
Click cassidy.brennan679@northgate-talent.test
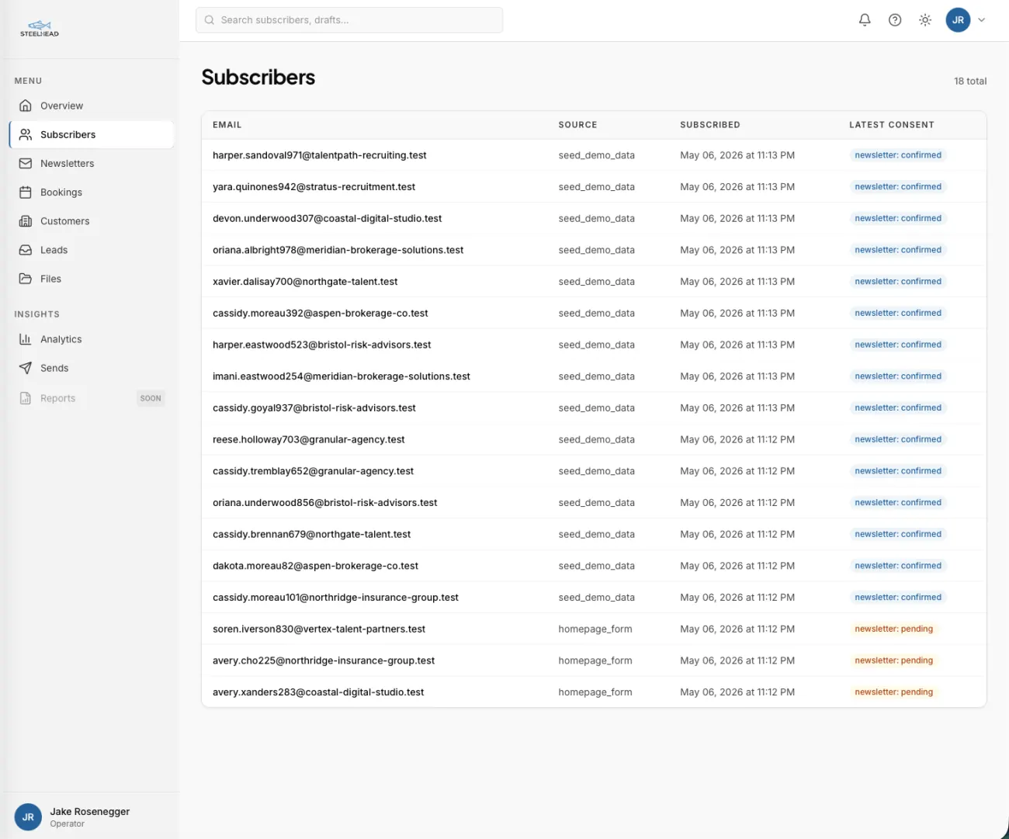pos(311,534)
